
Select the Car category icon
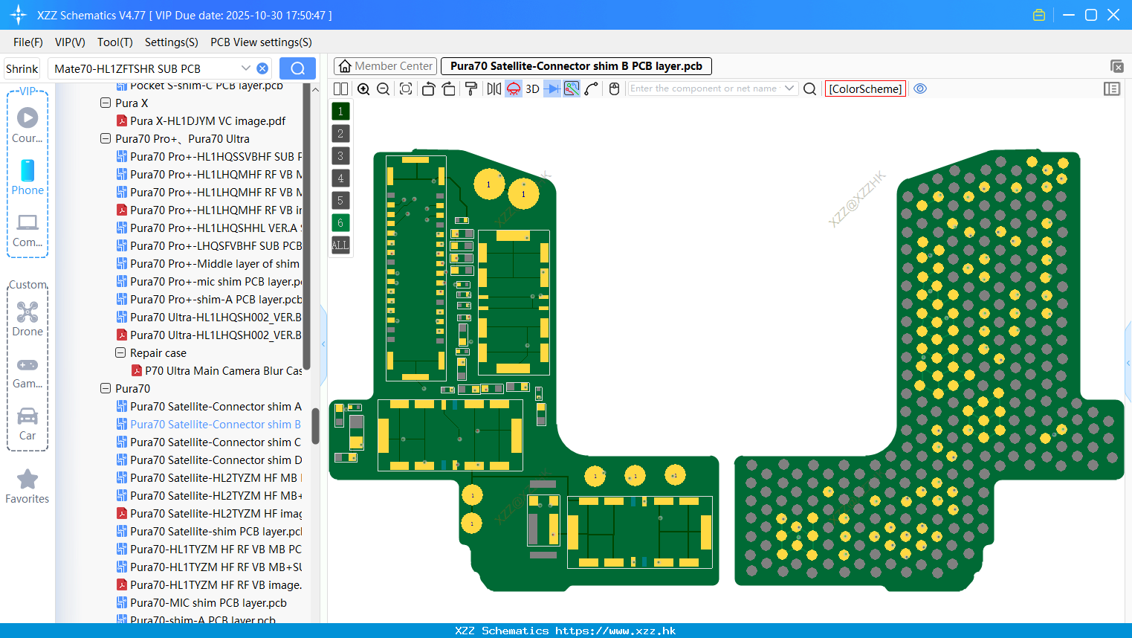click(x=28, y=424)
